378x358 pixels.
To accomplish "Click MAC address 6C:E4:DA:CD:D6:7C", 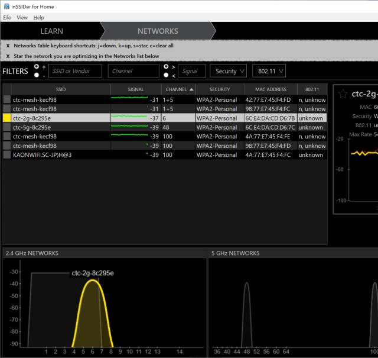I will [x=270, y=127].
